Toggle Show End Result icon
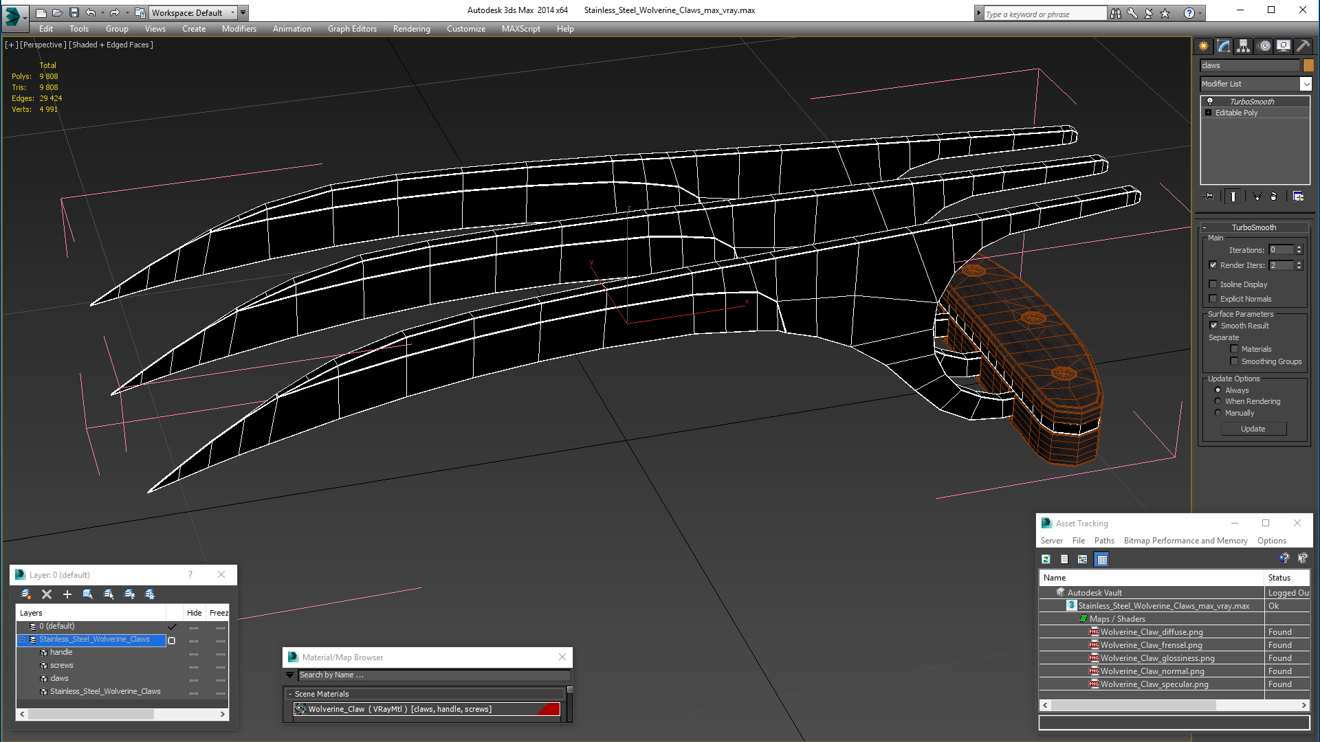The width and height of the screenshot is (1320, 742). click(1233, 196)
